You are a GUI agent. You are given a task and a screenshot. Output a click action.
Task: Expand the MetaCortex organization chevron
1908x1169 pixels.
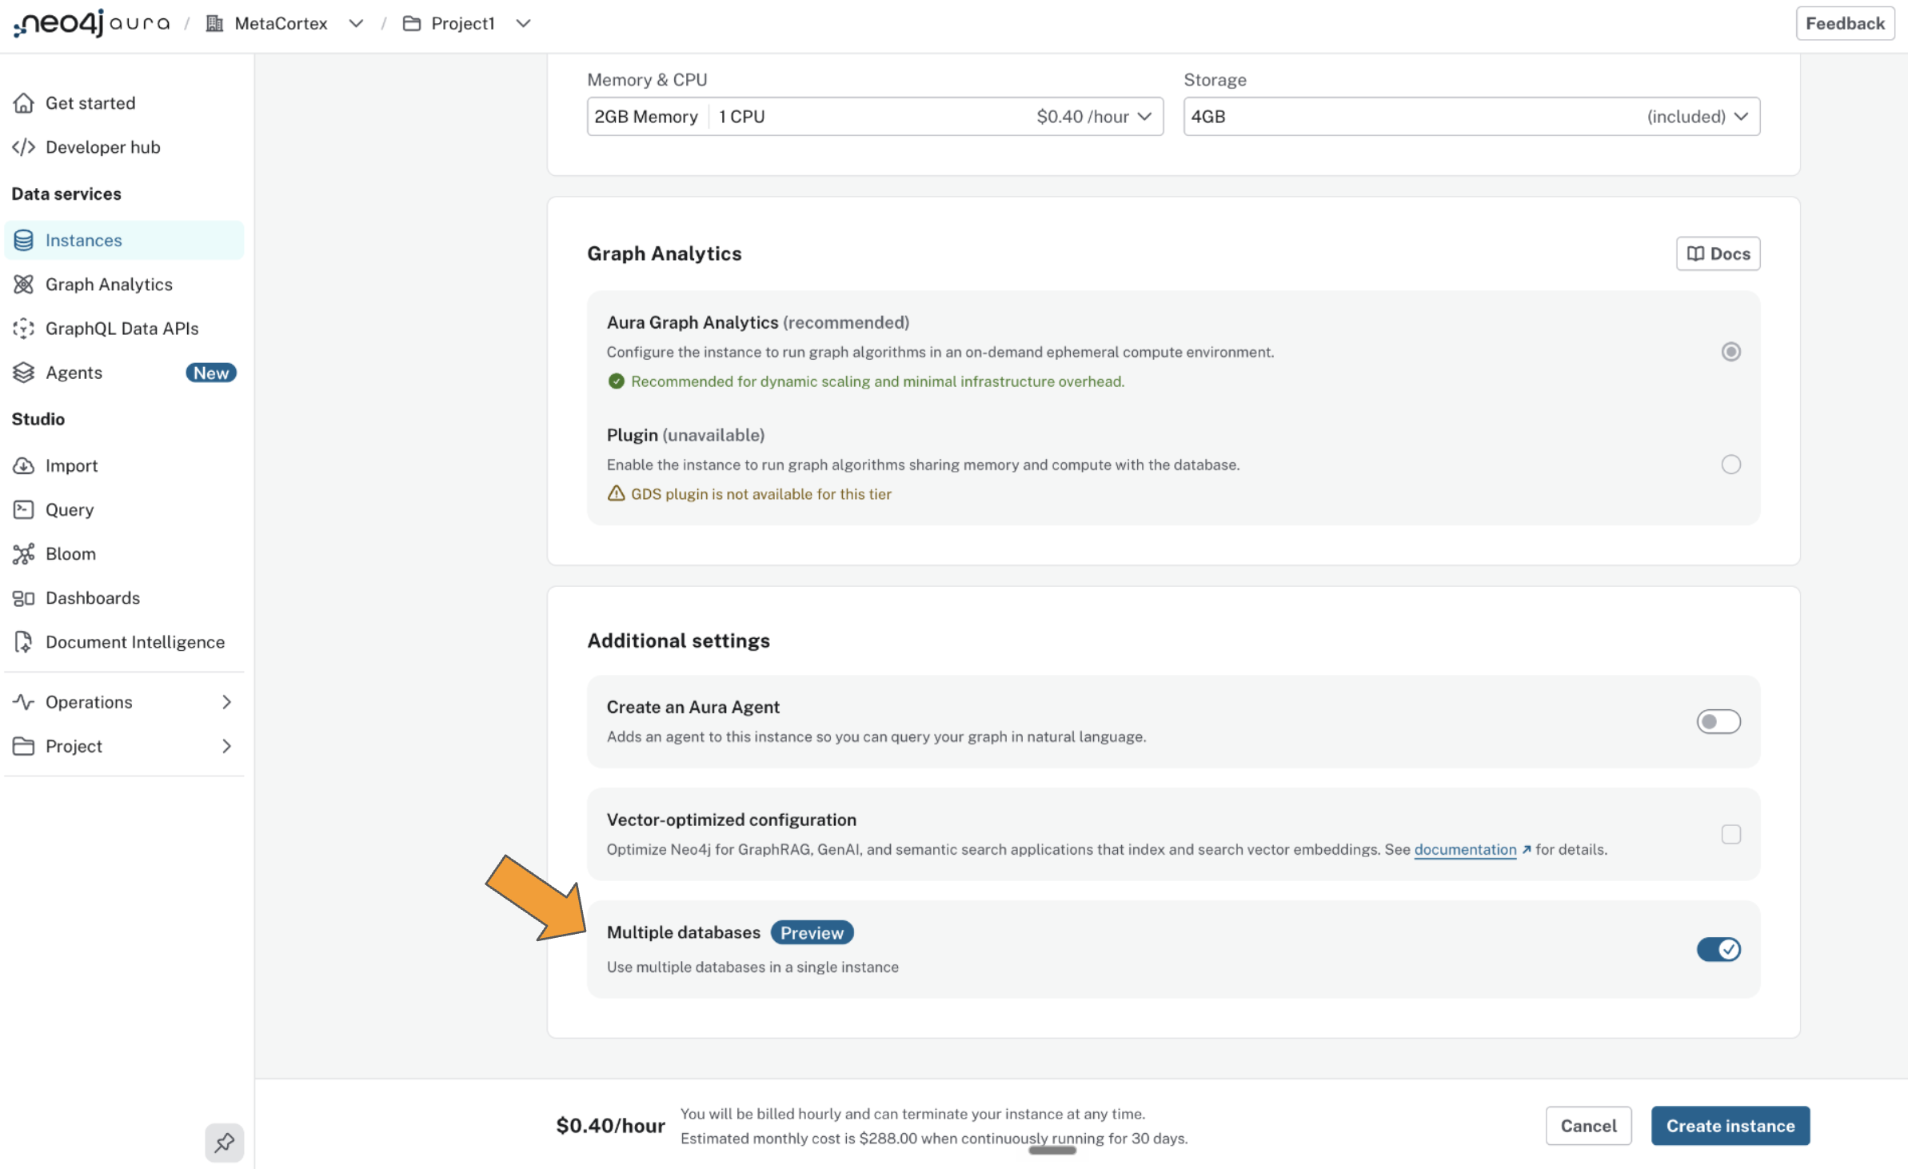tap(357, 24)
